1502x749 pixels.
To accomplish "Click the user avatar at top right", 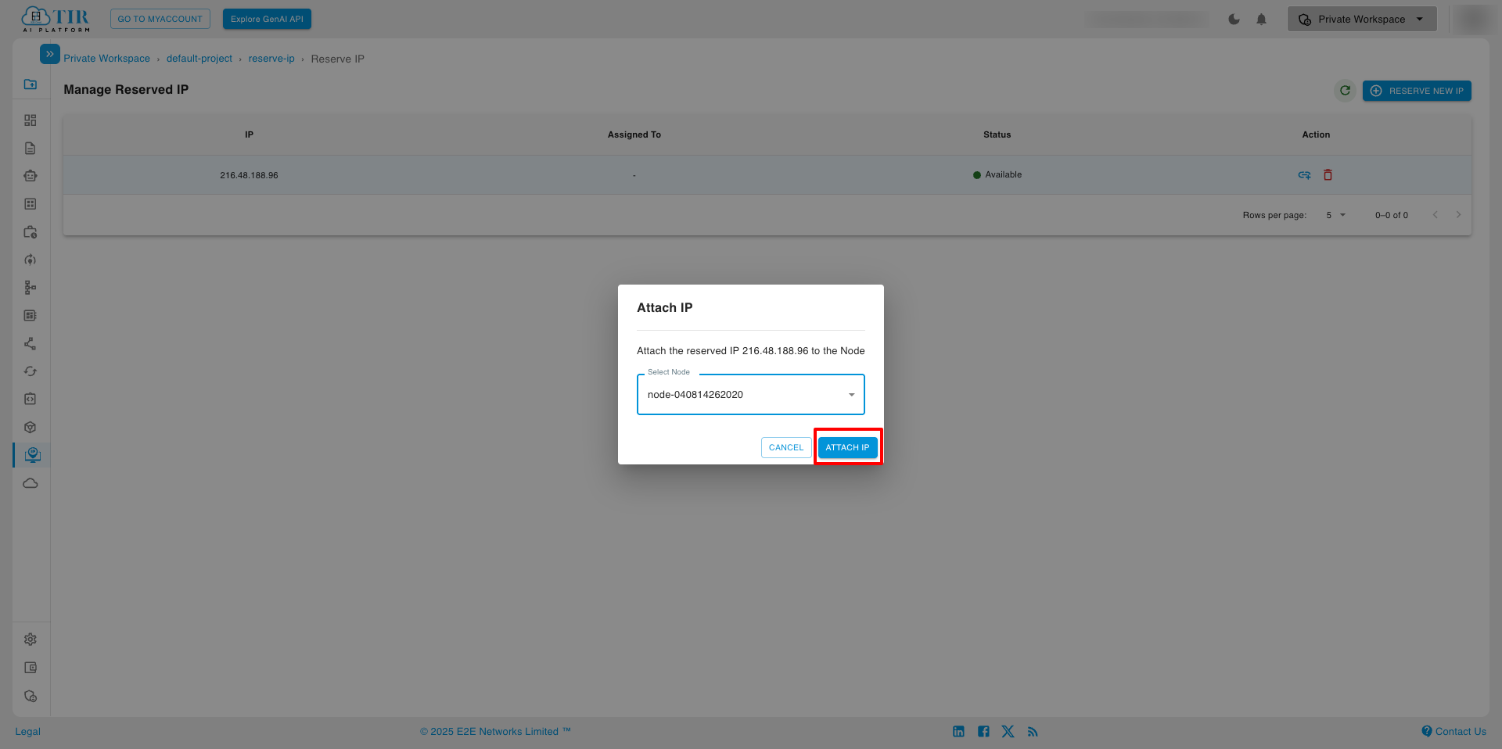I will [x=1474, y=19].
